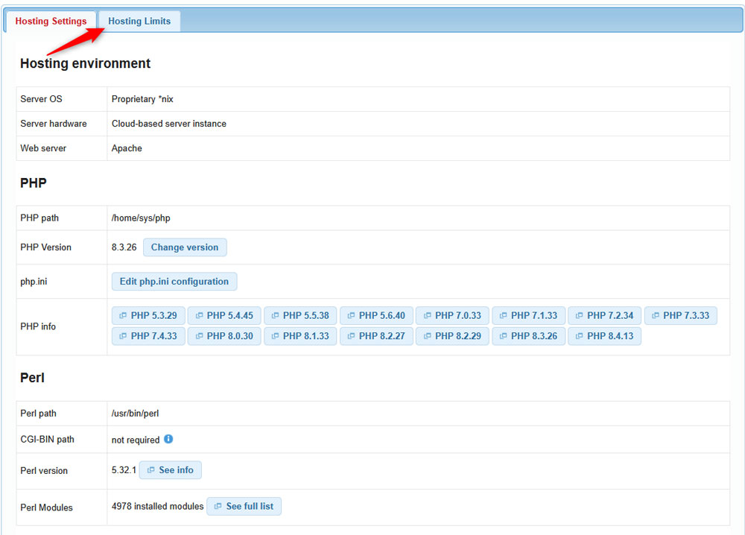View PHP 8.1.33 information
This screenshot has width=745, height=535.
coord(300,335)
